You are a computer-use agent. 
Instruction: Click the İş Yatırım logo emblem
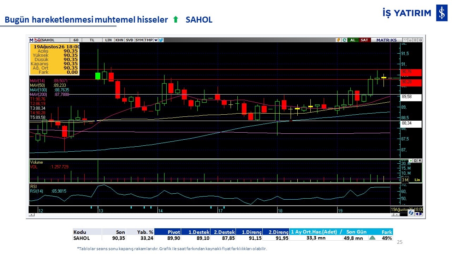442,13
